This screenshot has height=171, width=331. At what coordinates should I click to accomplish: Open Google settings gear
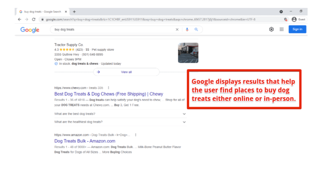tap(271, 29)
